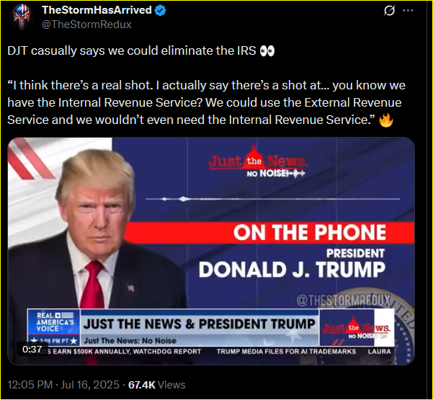Screen dimensions: 433x400
Task: Play the Trump phone interview video
Action: [211, 251]
